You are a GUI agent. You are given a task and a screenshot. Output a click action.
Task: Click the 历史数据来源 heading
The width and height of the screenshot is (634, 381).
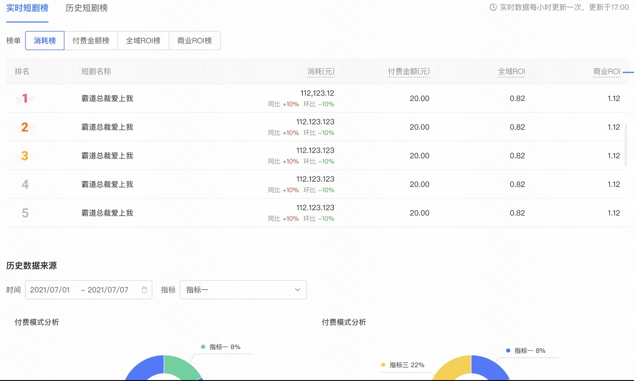coord(32,266)
